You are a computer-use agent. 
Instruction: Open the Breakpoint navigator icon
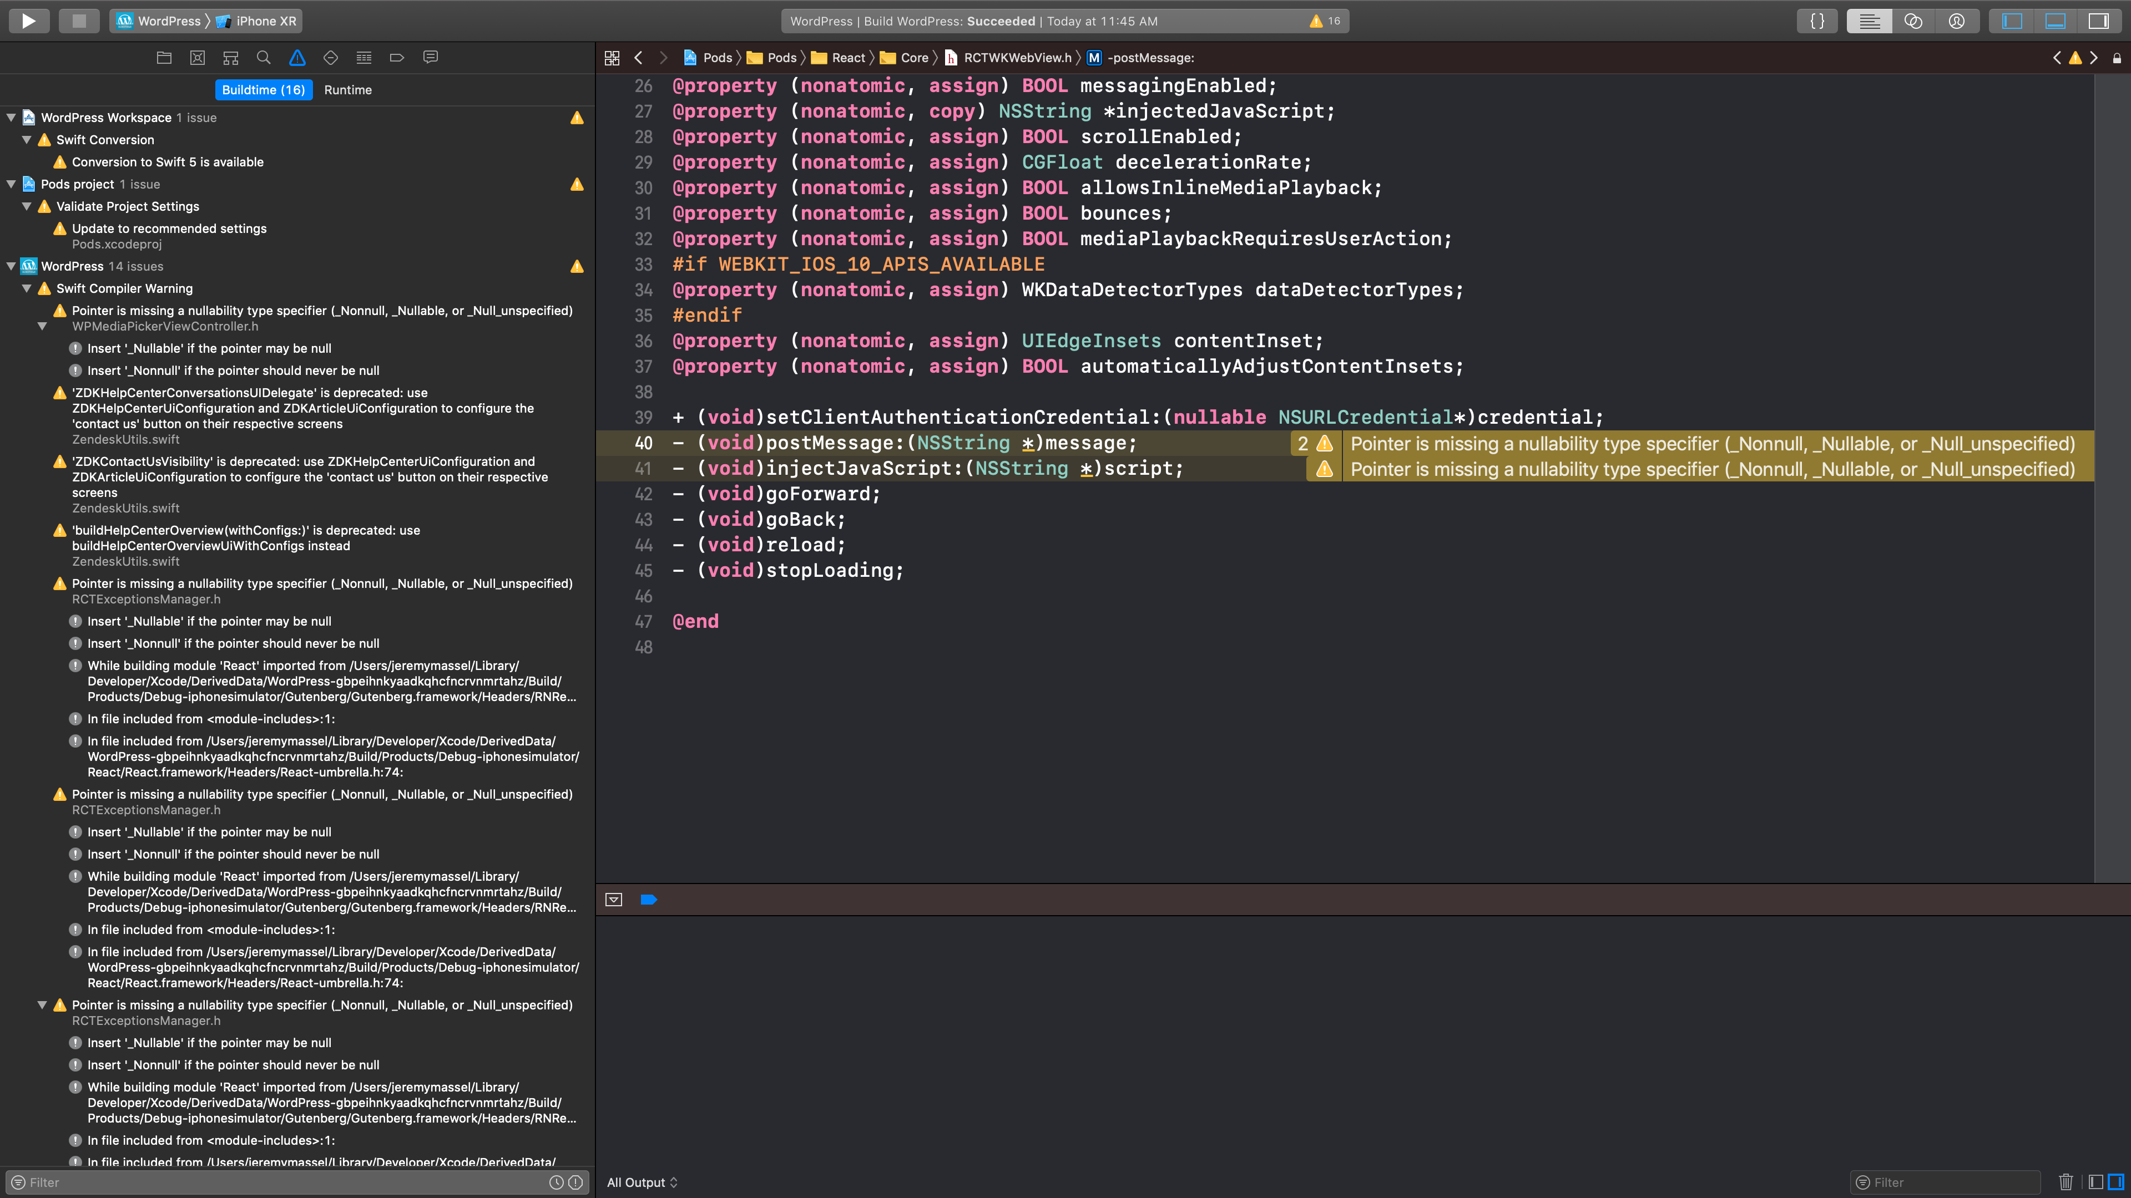coord(397,57)
